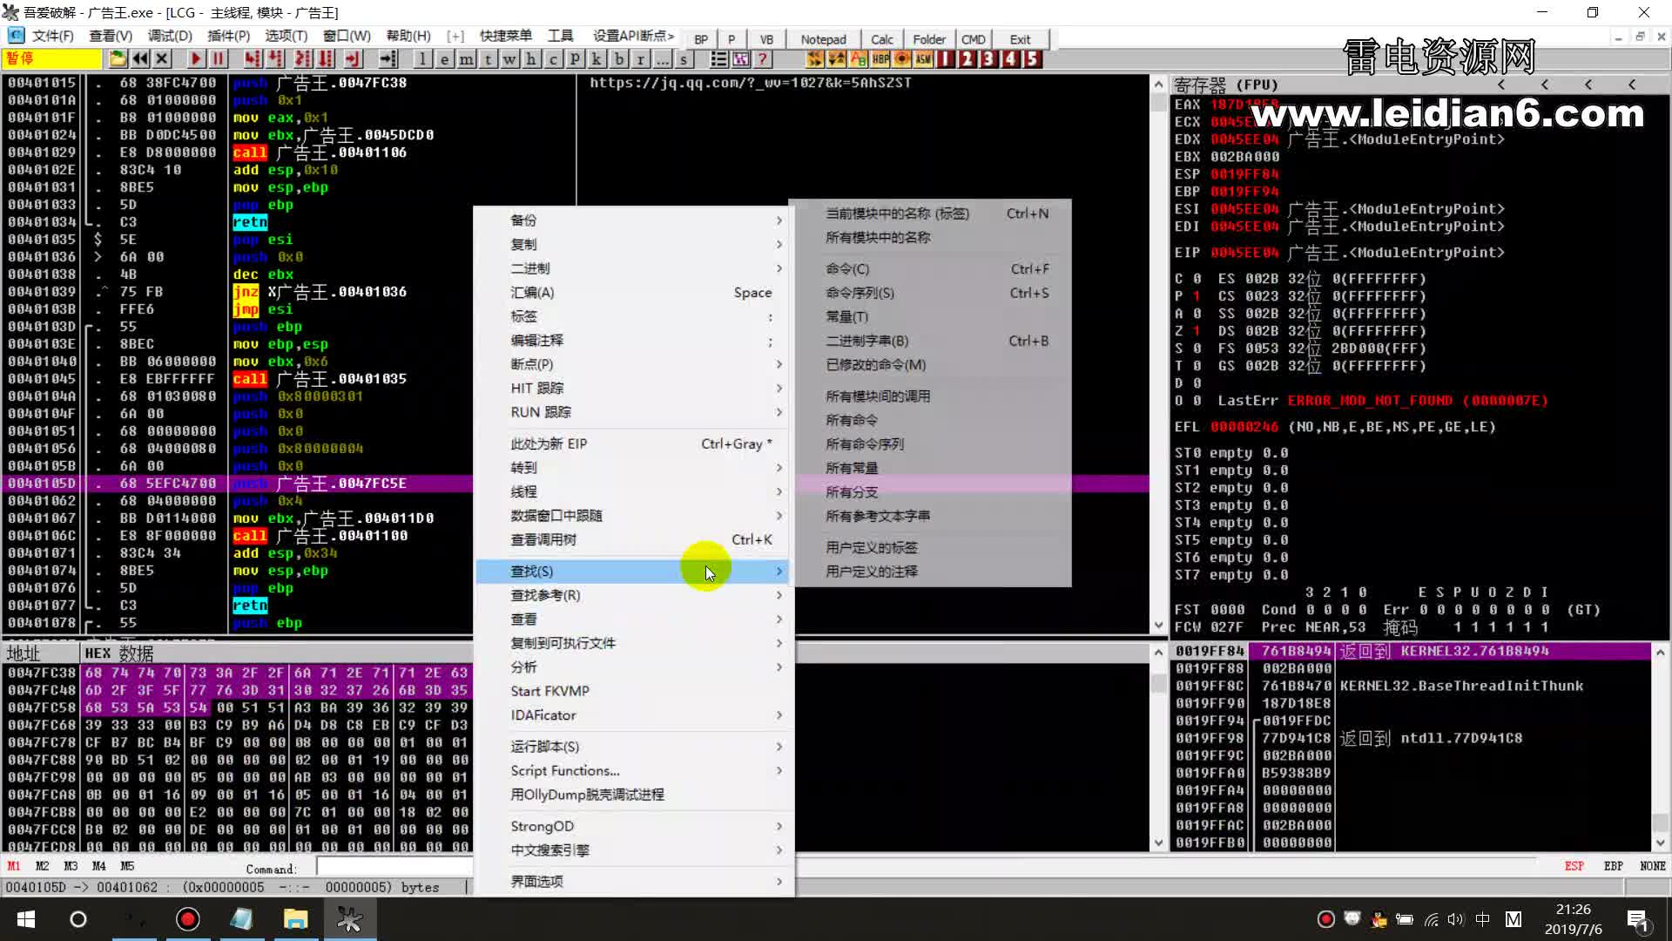1672x941 pixels.
Task: Expand the 转到 submenu in the context menu
Action: coord(633,468)
